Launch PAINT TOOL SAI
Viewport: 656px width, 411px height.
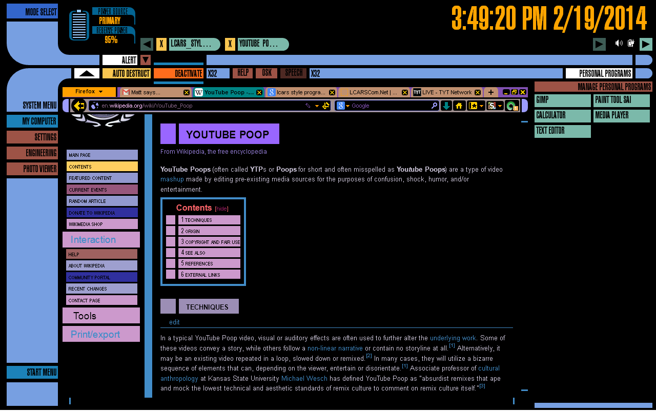click(622, 100)
